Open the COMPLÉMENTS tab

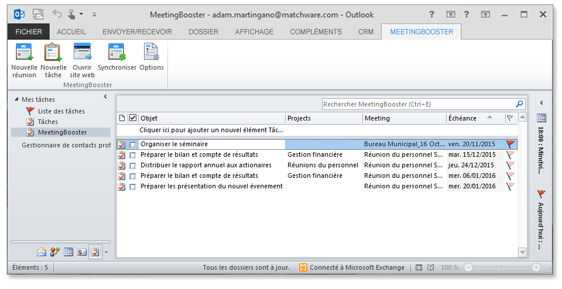tap(316, 32)
